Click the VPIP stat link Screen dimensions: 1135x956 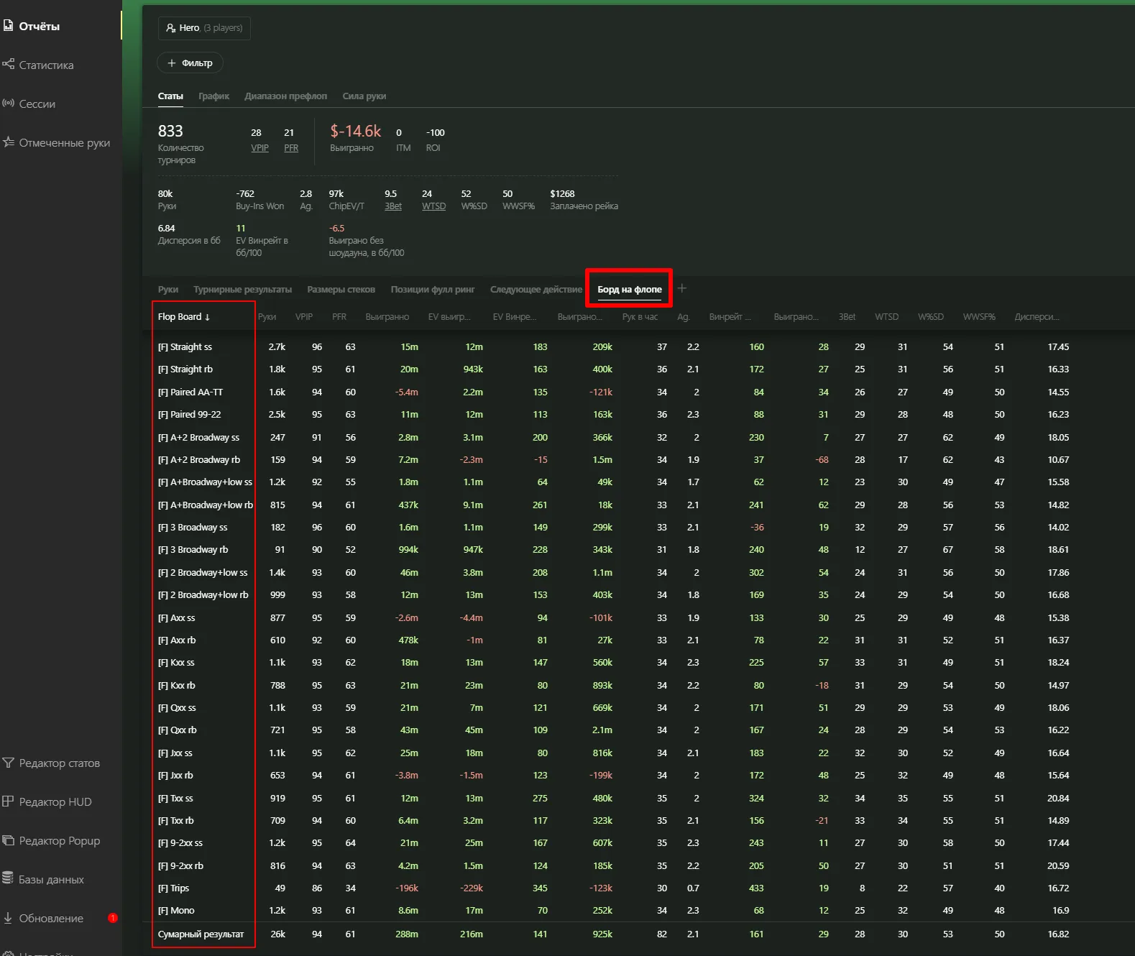(x=259, y=148)
